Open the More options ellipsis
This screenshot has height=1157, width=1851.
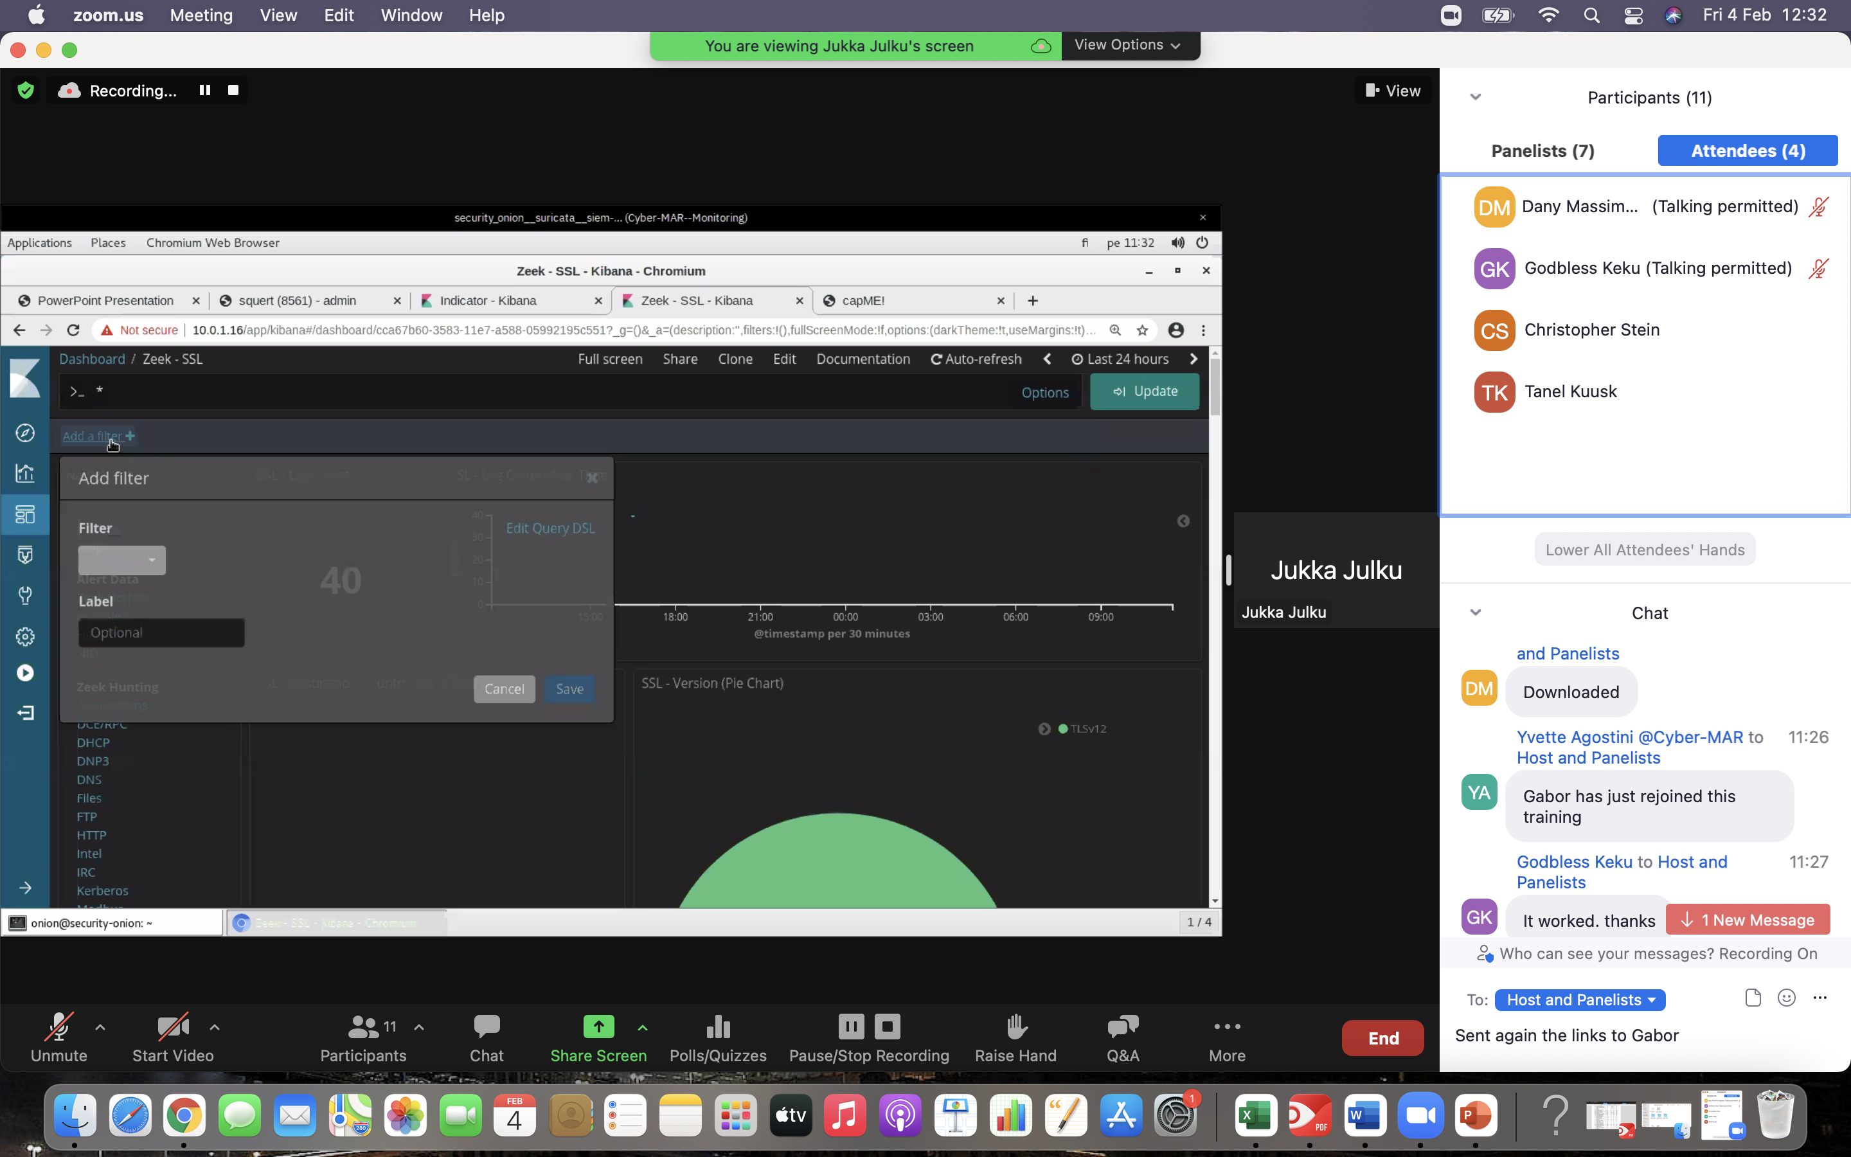point(1226,1027)
